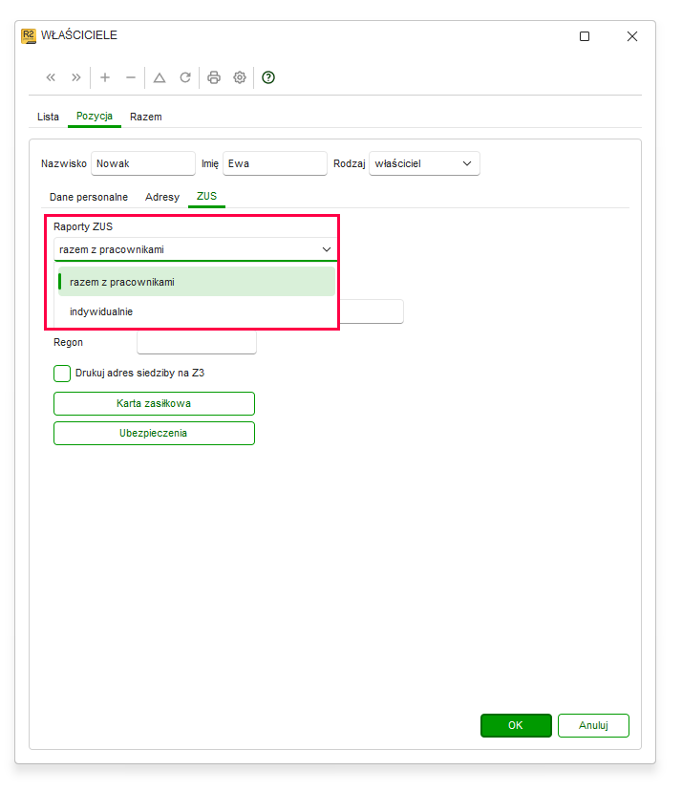Click the triangle edit icon in toolbar
The image size is (682, 792).
[160, 77]
